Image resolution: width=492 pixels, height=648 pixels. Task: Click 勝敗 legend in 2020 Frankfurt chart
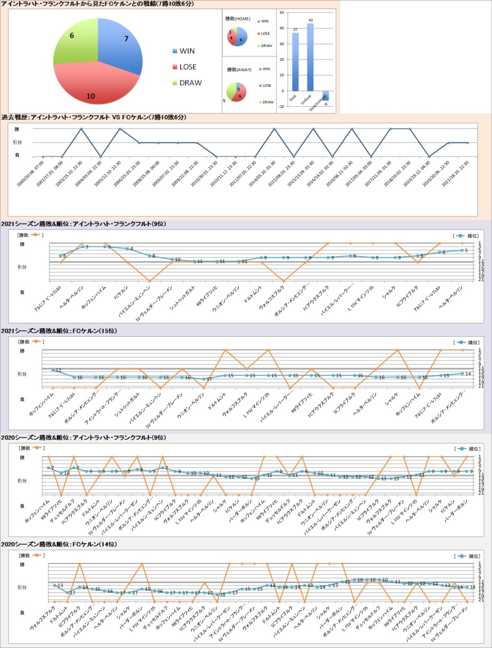point(31,449)
